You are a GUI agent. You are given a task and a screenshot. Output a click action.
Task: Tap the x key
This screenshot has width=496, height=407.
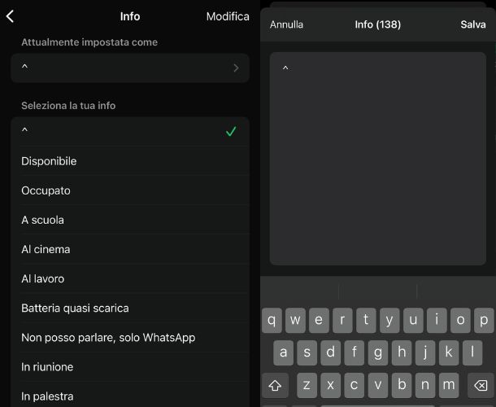coord(331,386)
